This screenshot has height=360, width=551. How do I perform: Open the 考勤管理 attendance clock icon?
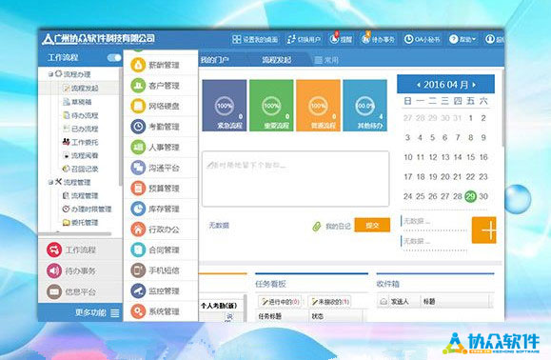[138, 127]
